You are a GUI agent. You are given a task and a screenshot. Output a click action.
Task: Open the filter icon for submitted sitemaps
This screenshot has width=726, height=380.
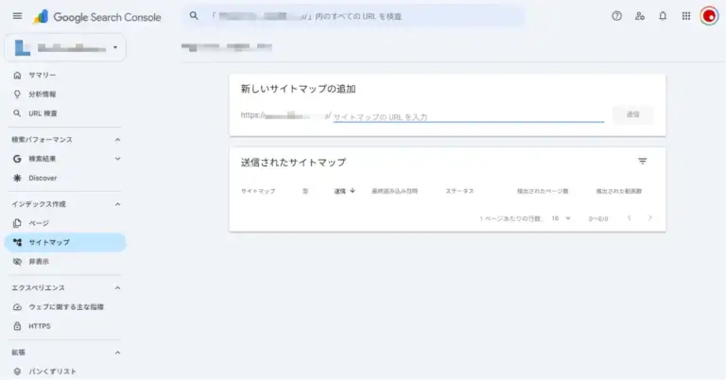642,161
